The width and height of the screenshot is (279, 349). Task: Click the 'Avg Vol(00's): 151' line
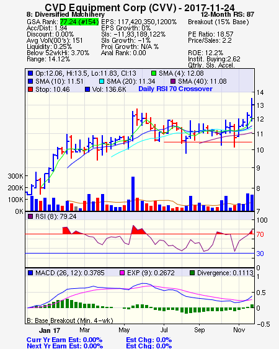(55, 40)
